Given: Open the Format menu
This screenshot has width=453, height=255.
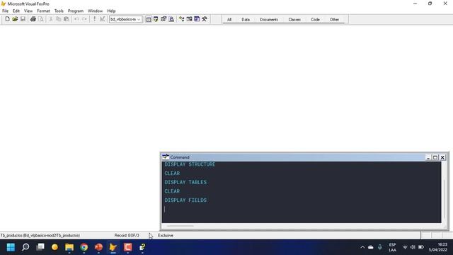Looking at the screenshot, I should [x=43, y=11].
